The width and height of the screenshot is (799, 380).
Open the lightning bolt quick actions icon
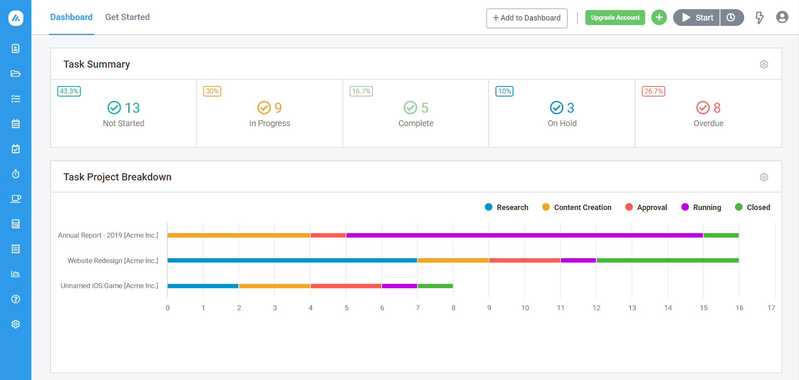760,17
